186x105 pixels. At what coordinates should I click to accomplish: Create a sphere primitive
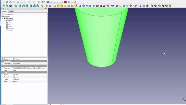62,6
